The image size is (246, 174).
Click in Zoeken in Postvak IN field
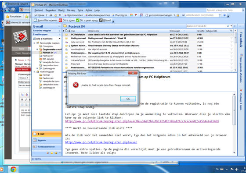pos(206,26)
